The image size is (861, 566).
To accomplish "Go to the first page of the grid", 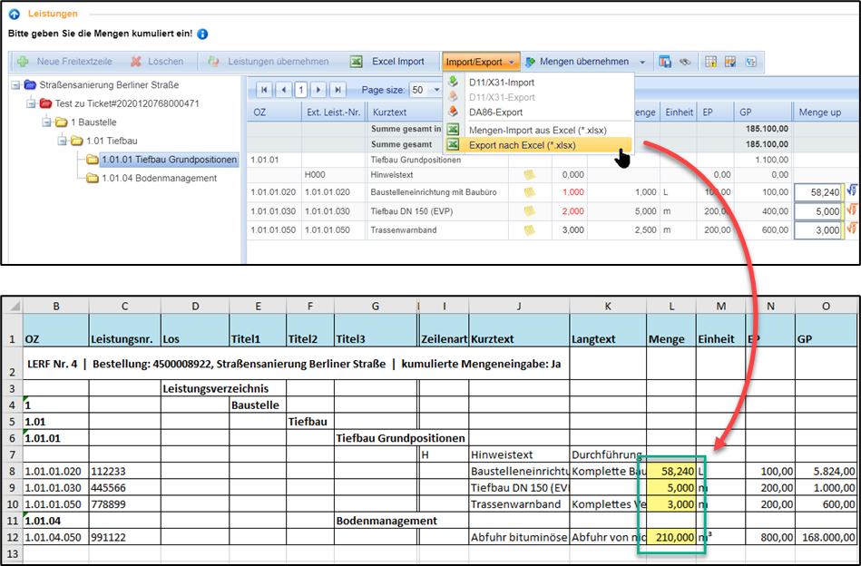I will (265, 90).
